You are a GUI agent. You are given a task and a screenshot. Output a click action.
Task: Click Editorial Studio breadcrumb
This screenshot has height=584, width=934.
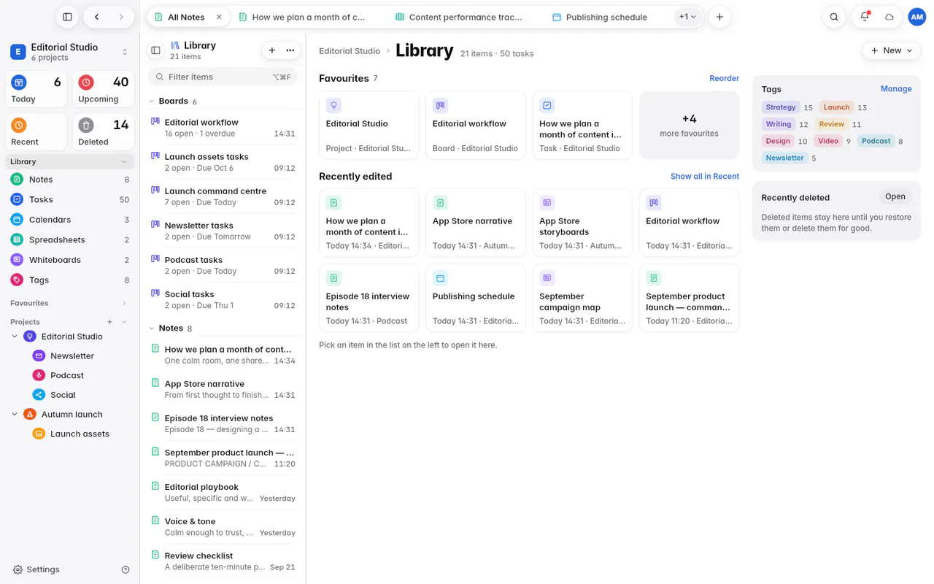[x=350, y=51]
